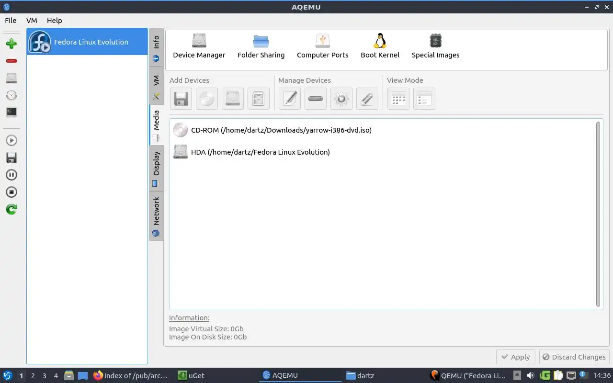This screenshot has width=613, height=383.
Task: Open the QEMU terminal console icon
Action: coord(11,113)
